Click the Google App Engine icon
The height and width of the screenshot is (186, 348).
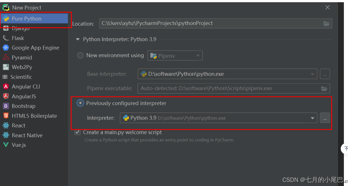coord(6,48)
